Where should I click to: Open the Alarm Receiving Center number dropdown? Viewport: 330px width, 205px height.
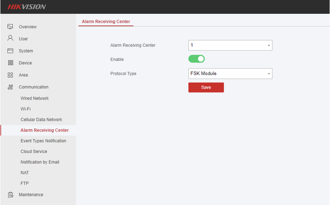(x=230, y=45)
